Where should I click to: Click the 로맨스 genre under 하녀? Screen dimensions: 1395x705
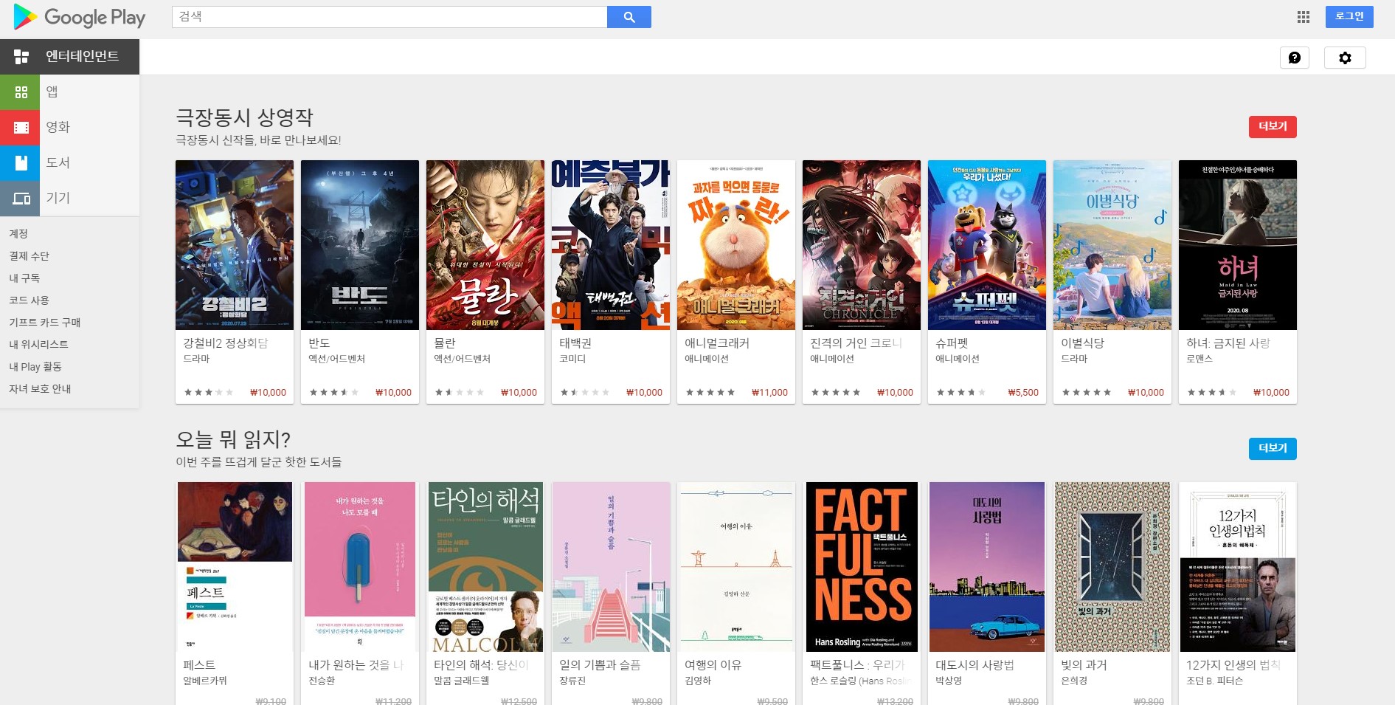(x=1200, y=359)
